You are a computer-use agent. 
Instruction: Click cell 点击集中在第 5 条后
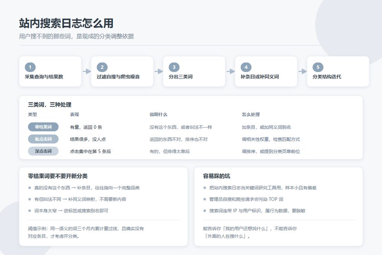click(x=91, y=152)
